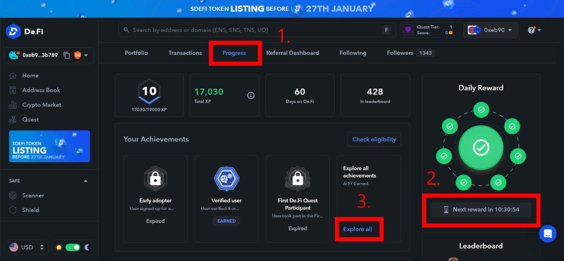Click the Explore all achievements link
This screenshot has height=261, width=564.
(357, 229)
